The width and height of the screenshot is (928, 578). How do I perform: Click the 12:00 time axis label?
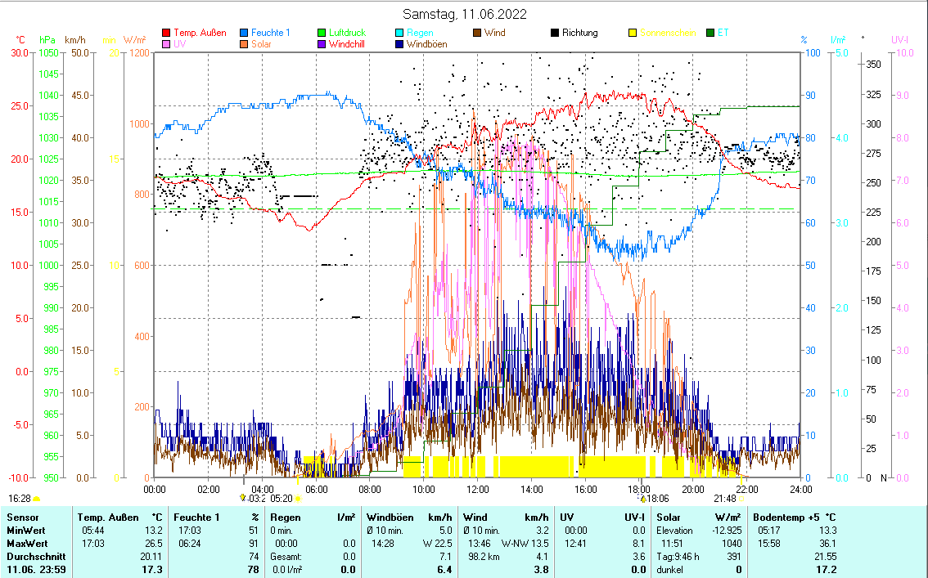click(x=478, y=490)
